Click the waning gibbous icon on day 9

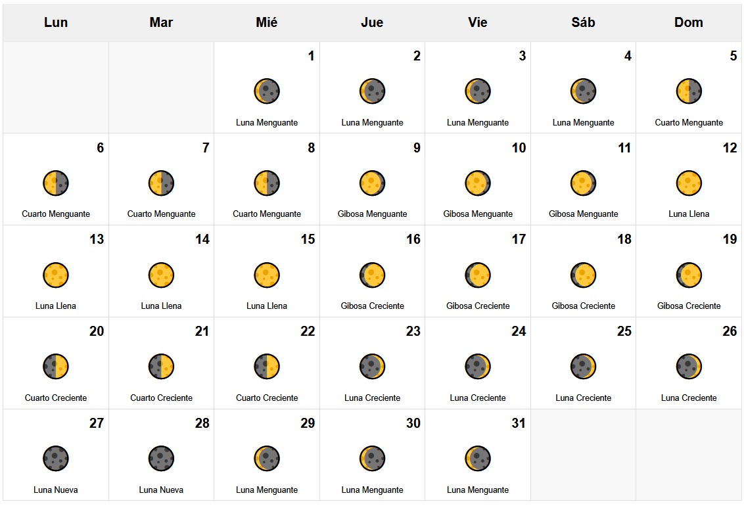pos(372,183)
